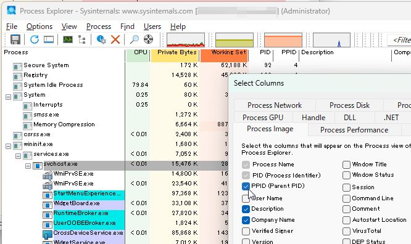The image size is (411, 244).
Task: Click the System Idle Process icon
Action: [17, 86]
